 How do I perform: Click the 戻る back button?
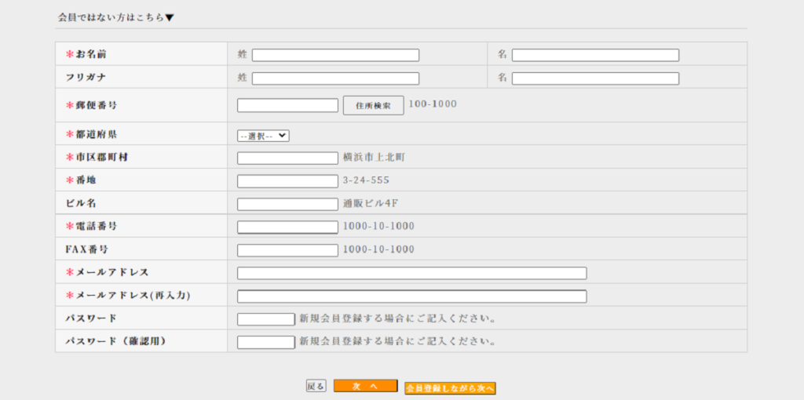point(316,386)
